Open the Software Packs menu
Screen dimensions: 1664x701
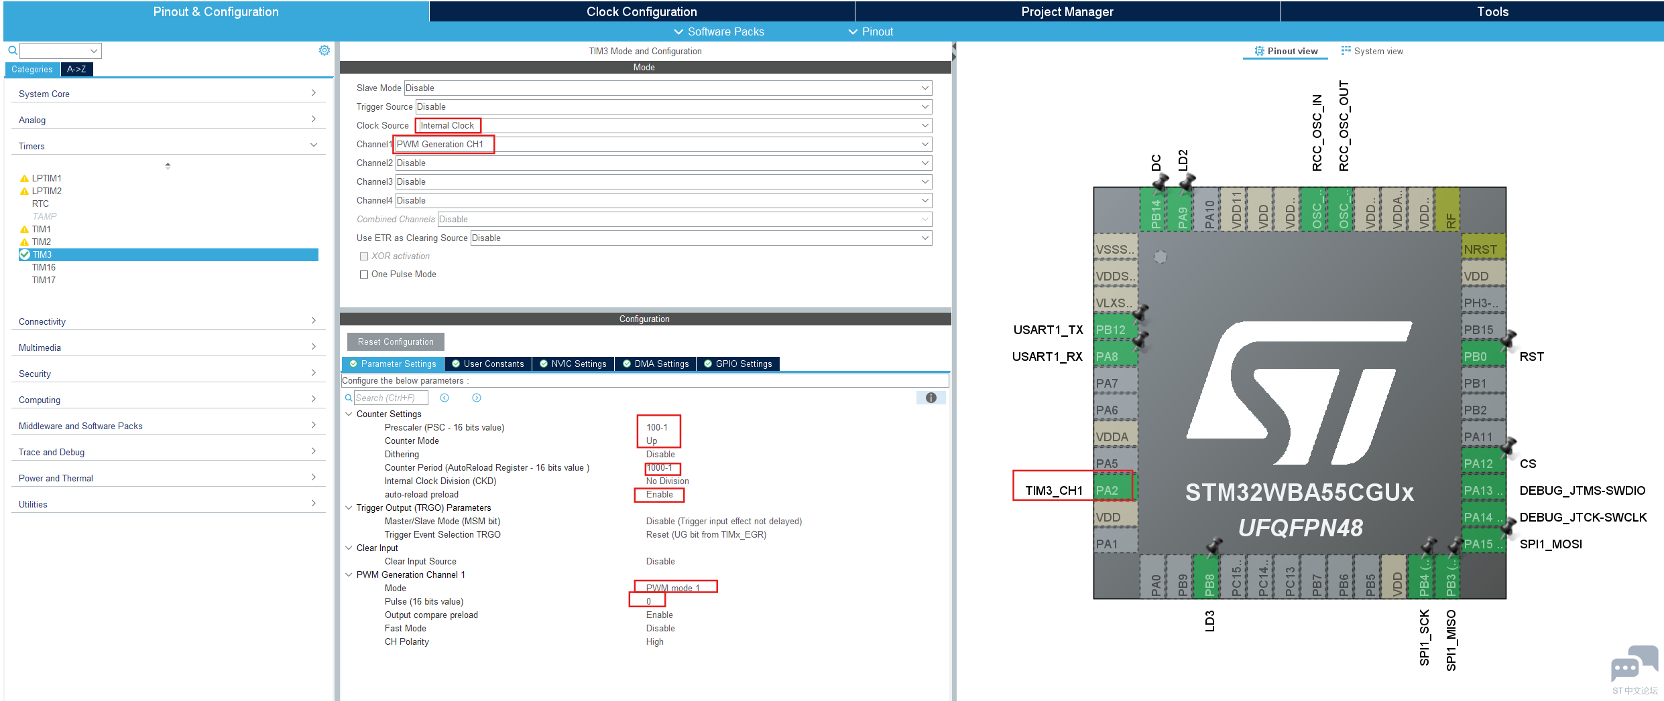(719, 31)
